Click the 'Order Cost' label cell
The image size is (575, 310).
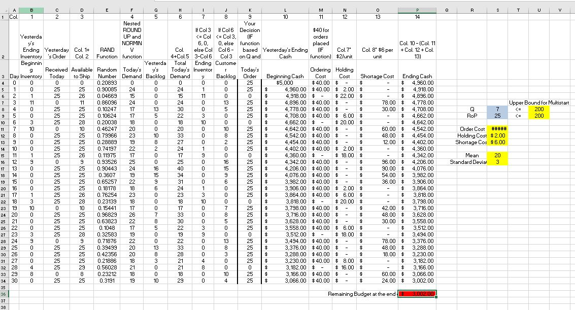point(472,129)
